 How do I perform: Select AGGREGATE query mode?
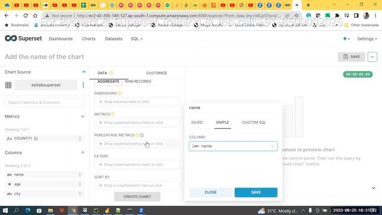tap(109, 81)
